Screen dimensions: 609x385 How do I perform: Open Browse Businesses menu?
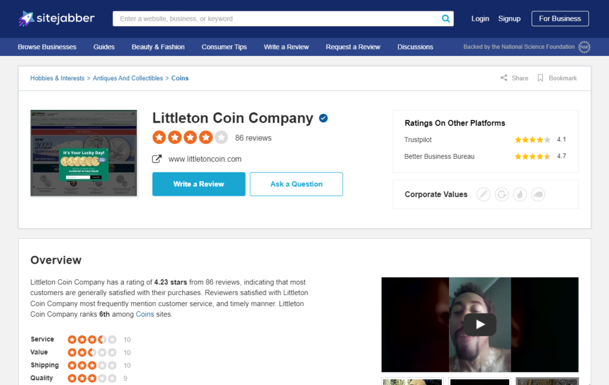pos(47,47)
